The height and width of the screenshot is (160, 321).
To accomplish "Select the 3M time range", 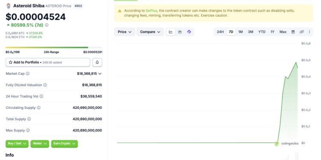I will (x=250, y=32).
